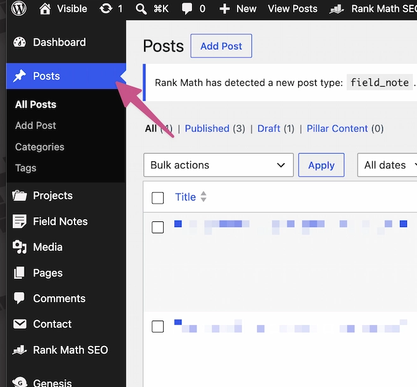Filter by Published posts
The width and height of the screenshot is (417, 387).
[207, 128]
